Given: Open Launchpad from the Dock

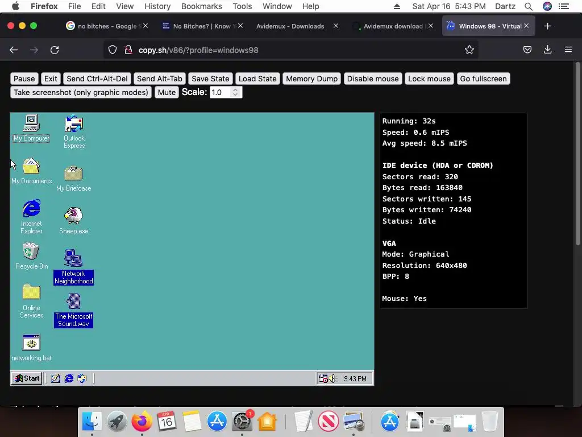Looking at the screenshot, I should click(117, 422).
